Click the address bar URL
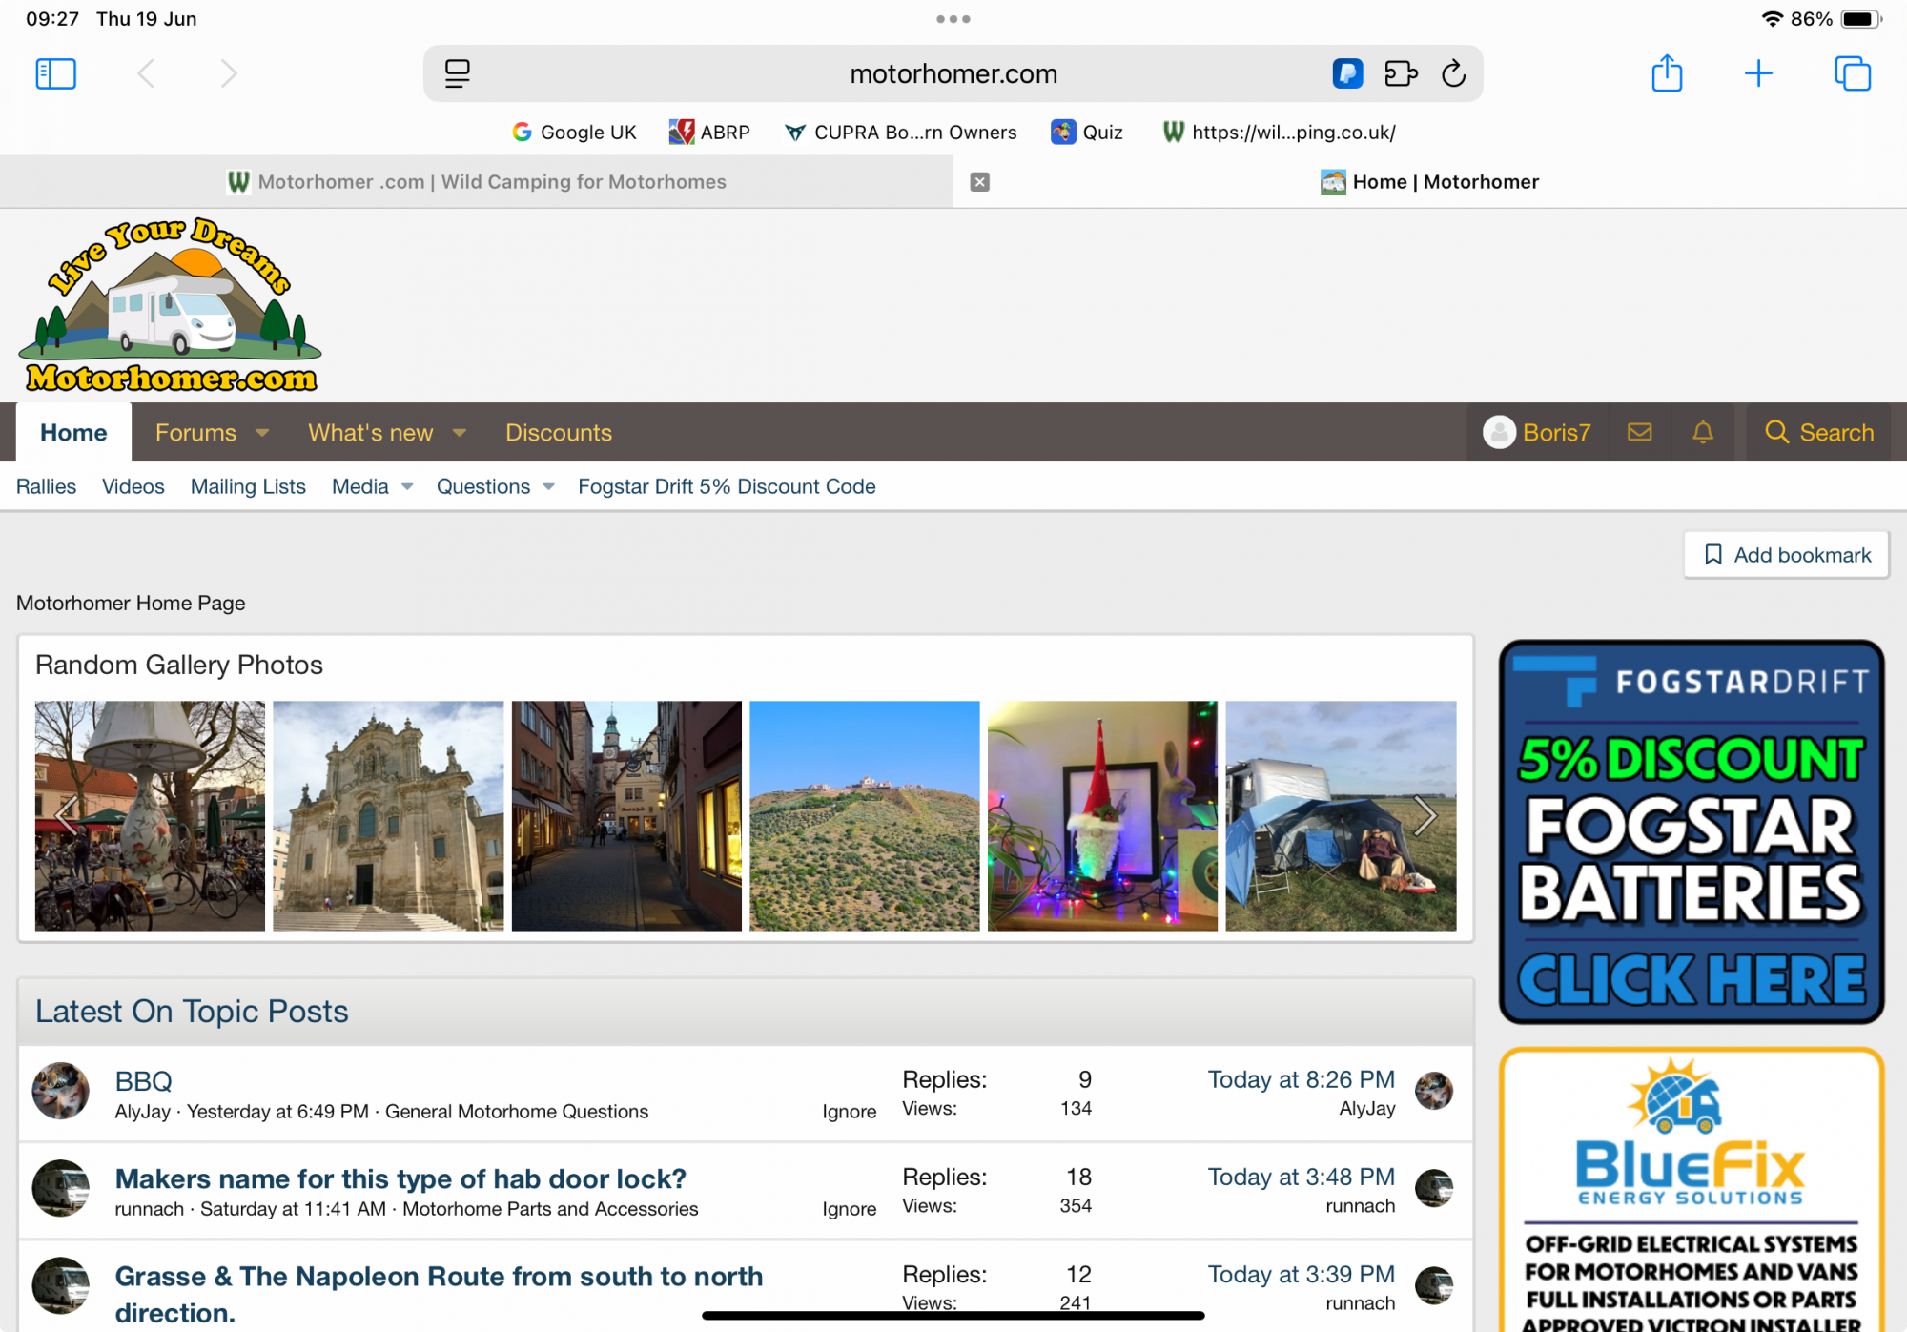The height and width of the screenshot is (1332, 1907). pyautogui.click(x=953, y=73)
